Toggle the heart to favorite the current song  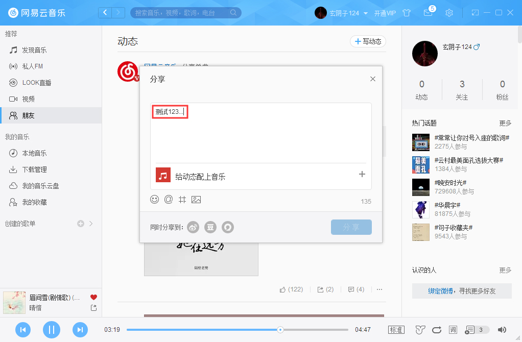pyautogui.click(x=93, y=296)
